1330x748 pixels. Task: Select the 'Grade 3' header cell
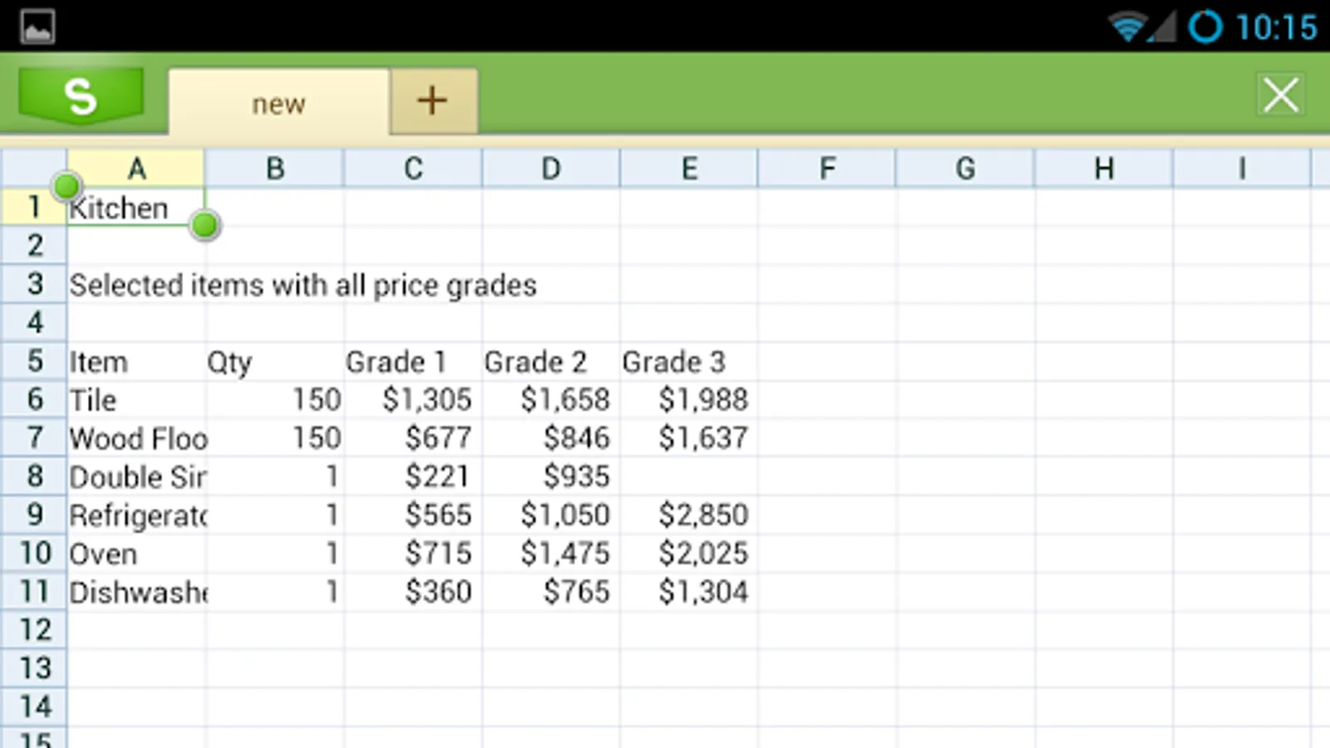(689, 362)
